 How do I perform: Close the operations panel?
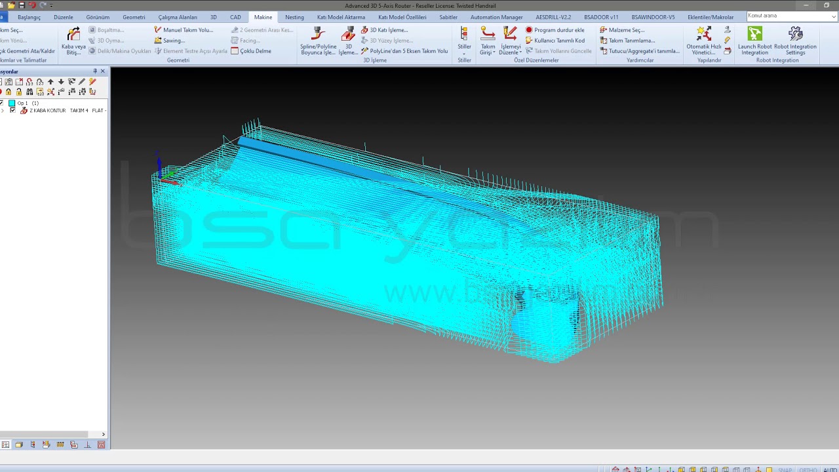tap(102, 71)
